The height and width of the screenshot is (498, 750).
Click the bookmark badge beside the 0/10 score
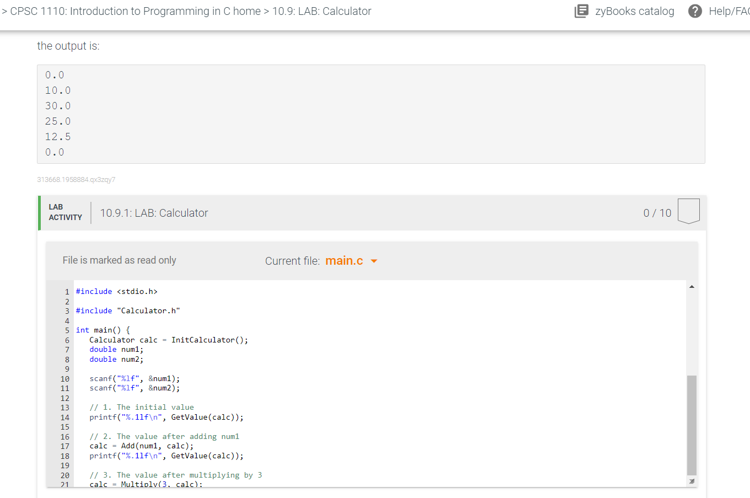pyautogui.click(x=688, y=210)
